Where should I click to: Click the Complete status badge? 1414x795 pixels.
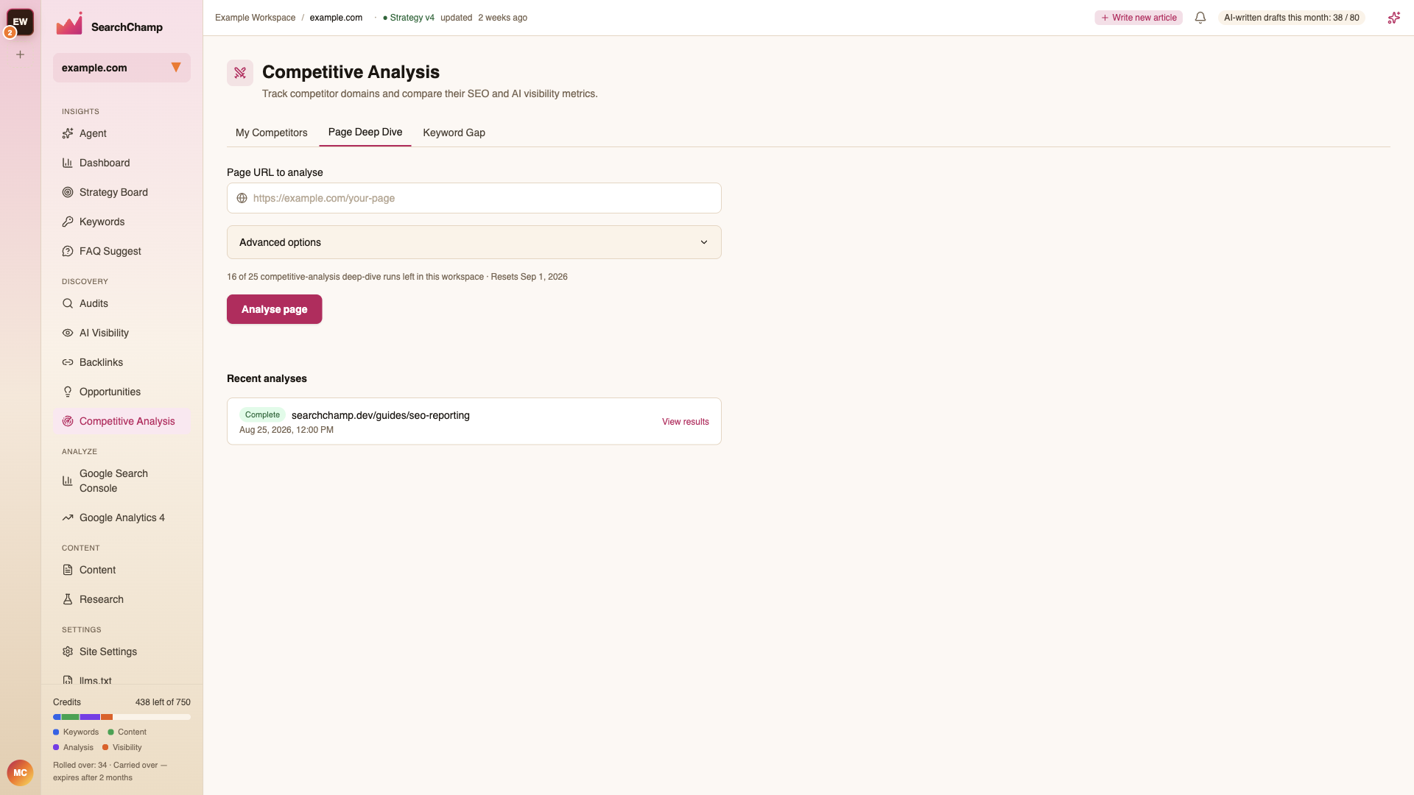pos(262,414)
